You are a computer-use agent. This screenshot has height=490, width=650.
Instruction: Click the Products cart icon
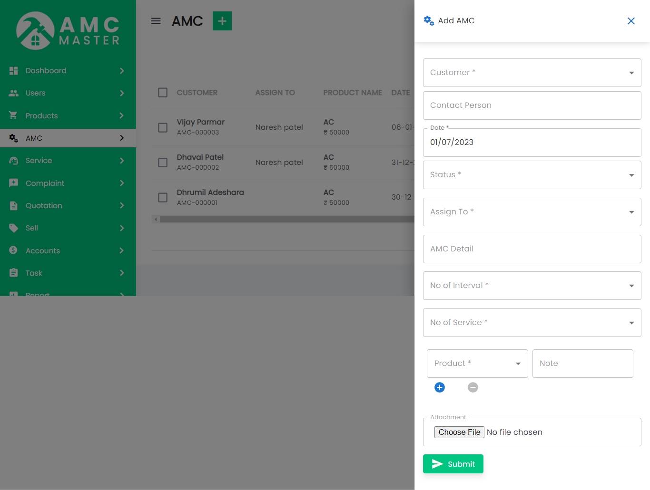(14, 115)
